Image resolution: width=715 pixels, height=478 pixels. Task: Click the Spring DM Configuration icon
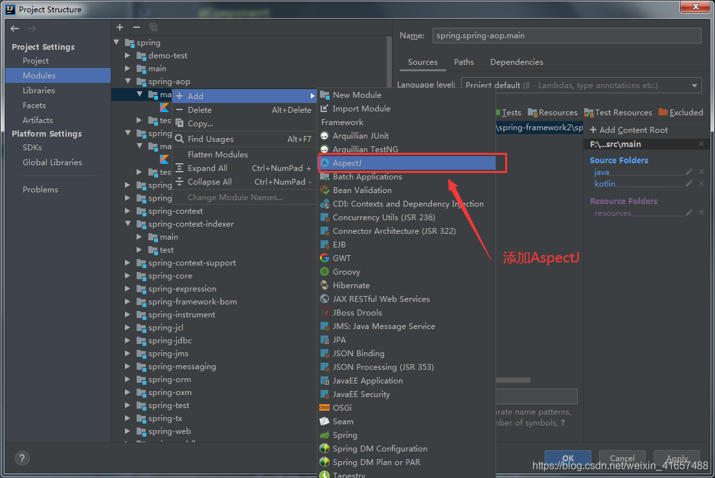pyautogui.click(x=324, y=448)
